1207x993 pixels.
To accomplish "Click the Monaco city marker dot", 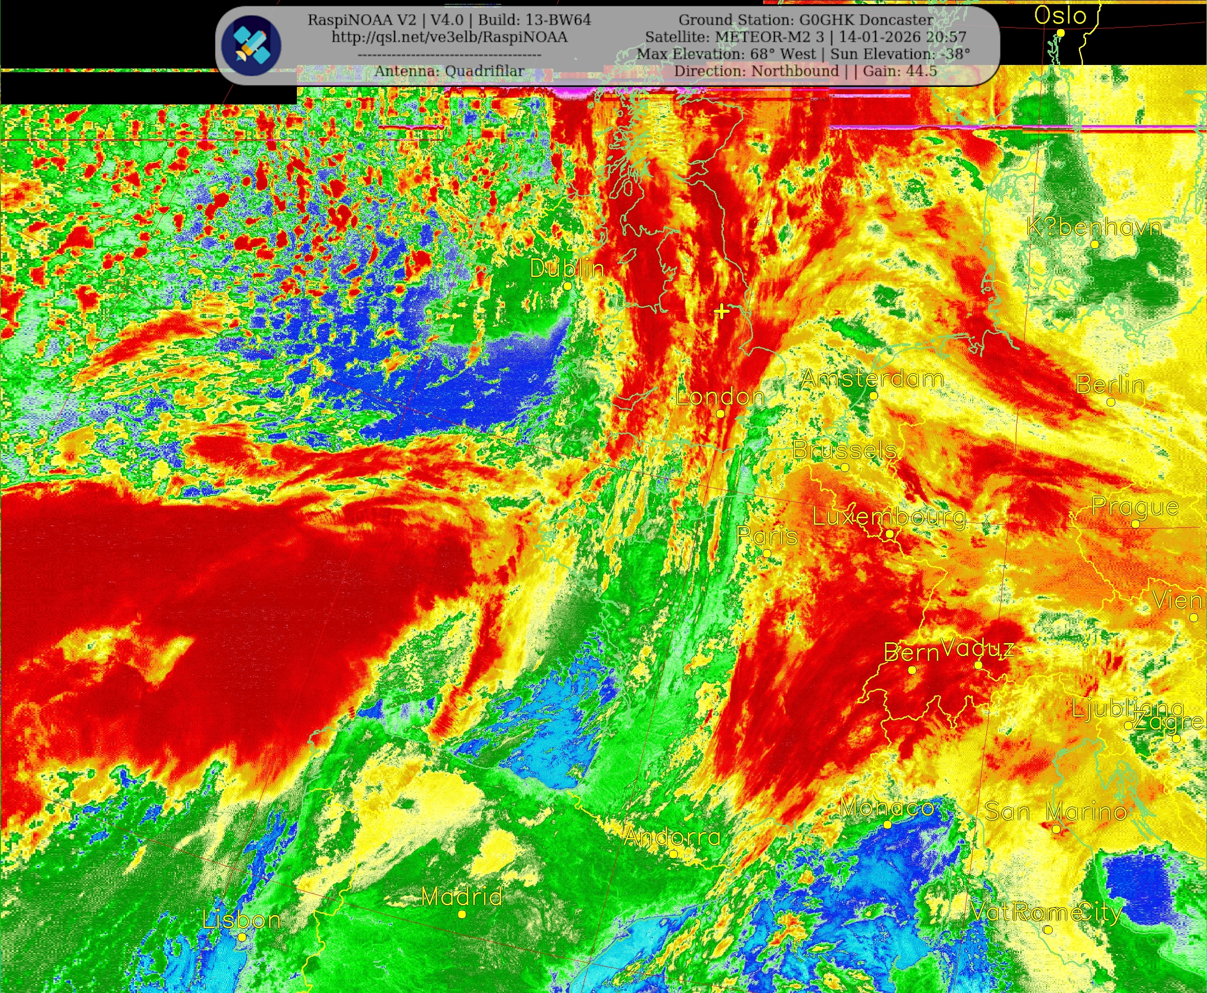I will (887, 825).
